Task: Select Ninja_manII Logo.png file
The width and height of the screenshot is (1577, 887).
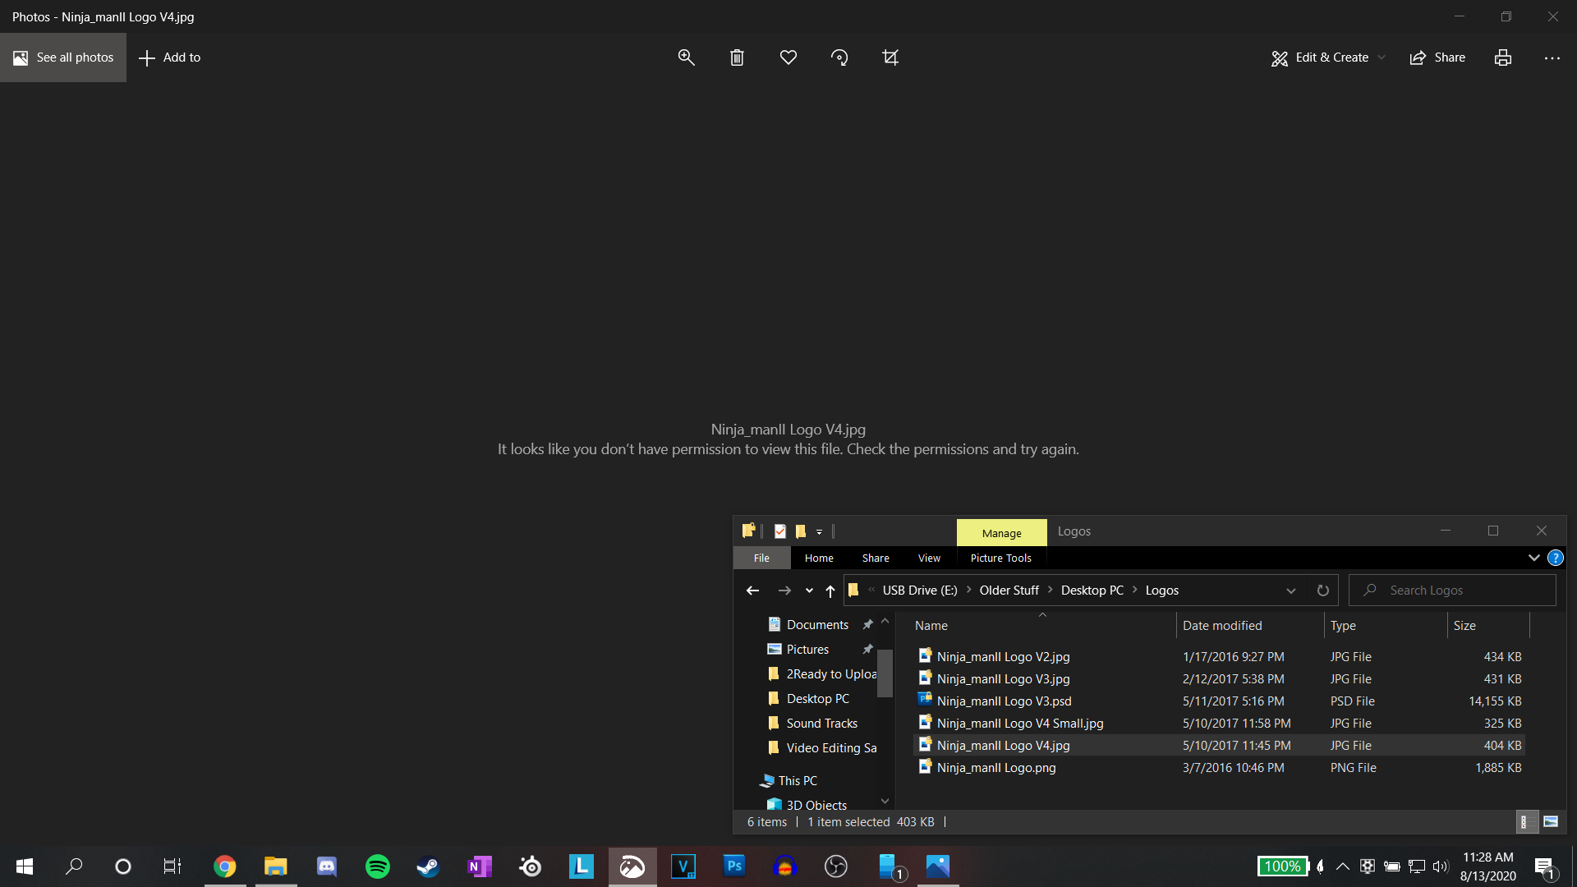Action: point(995,768)
